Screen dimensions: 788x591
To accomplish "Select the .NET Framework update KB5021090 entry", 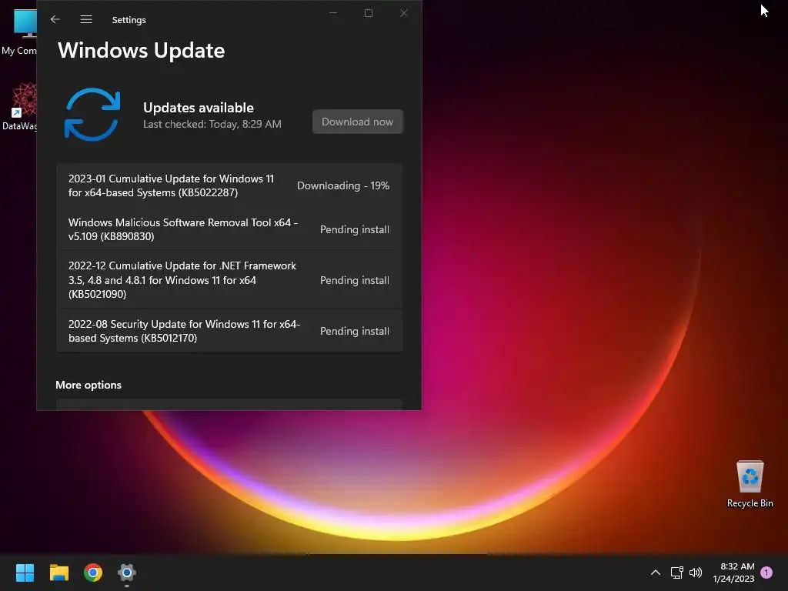I will pyautogui.click(x=229, y=280).
